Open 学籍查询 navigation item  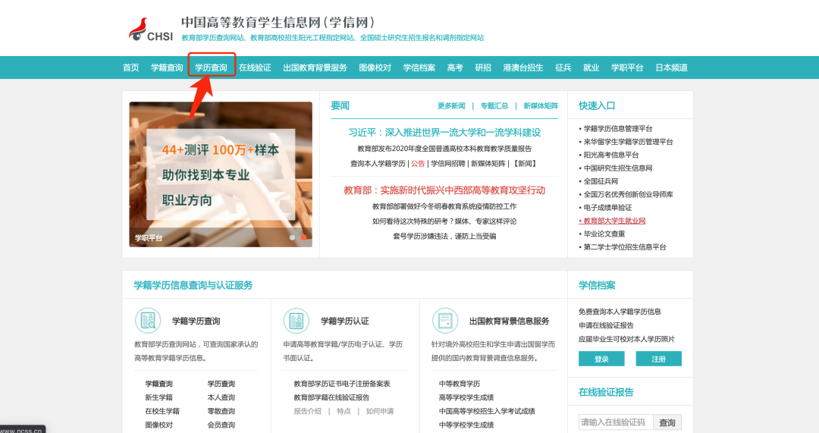coord(167,67)
